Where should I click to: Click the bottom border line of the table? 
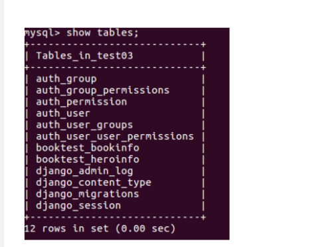(x=116, y=217)
